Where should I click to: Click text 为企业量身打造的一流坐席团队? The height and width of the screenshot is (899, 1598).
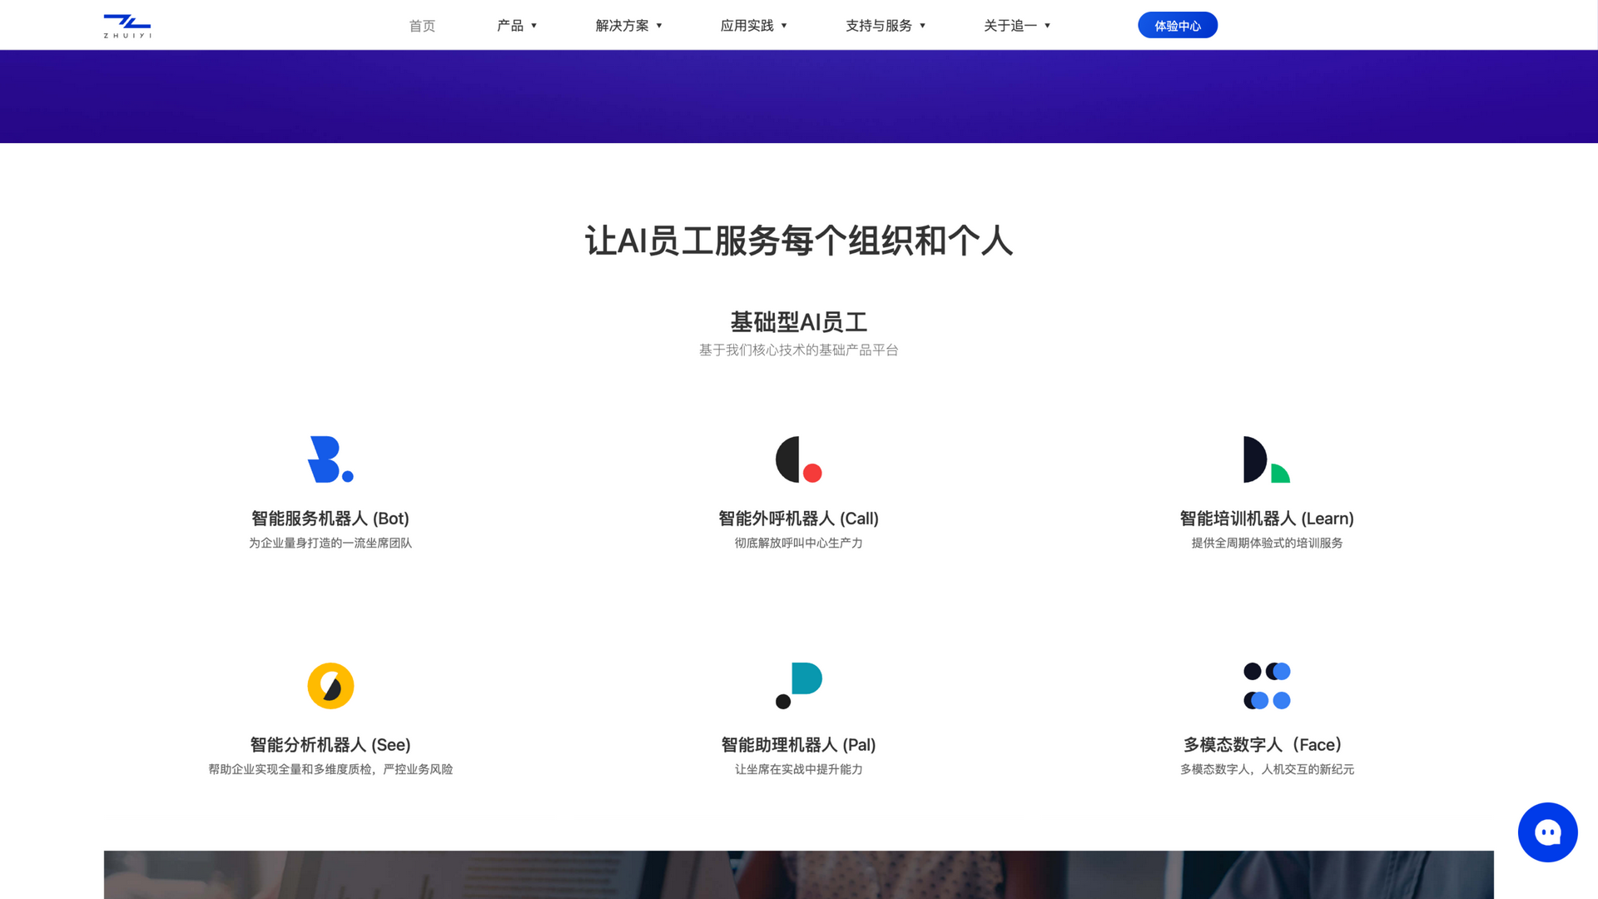(x=330, y=543)
